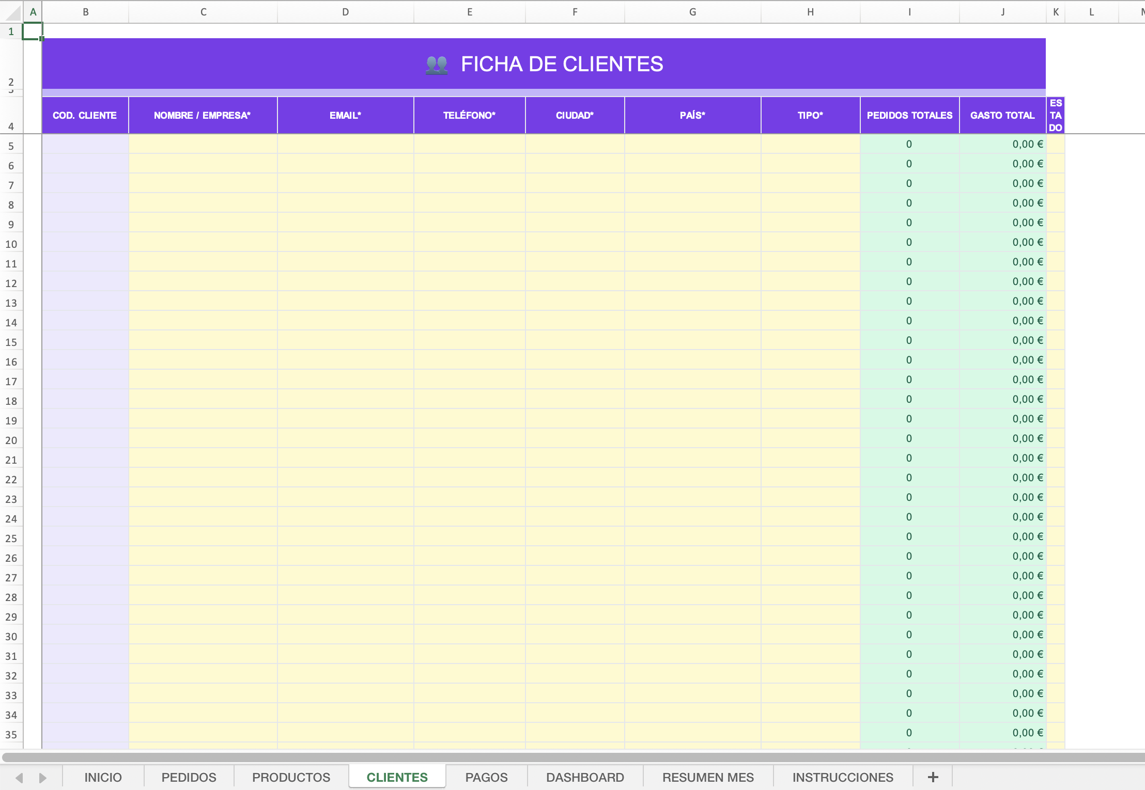
Task: Click the CIUDAD cell in row 10
Action: point(575,242)
